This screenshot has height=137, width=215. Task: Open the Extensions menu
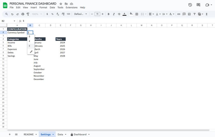pos(71,7)
